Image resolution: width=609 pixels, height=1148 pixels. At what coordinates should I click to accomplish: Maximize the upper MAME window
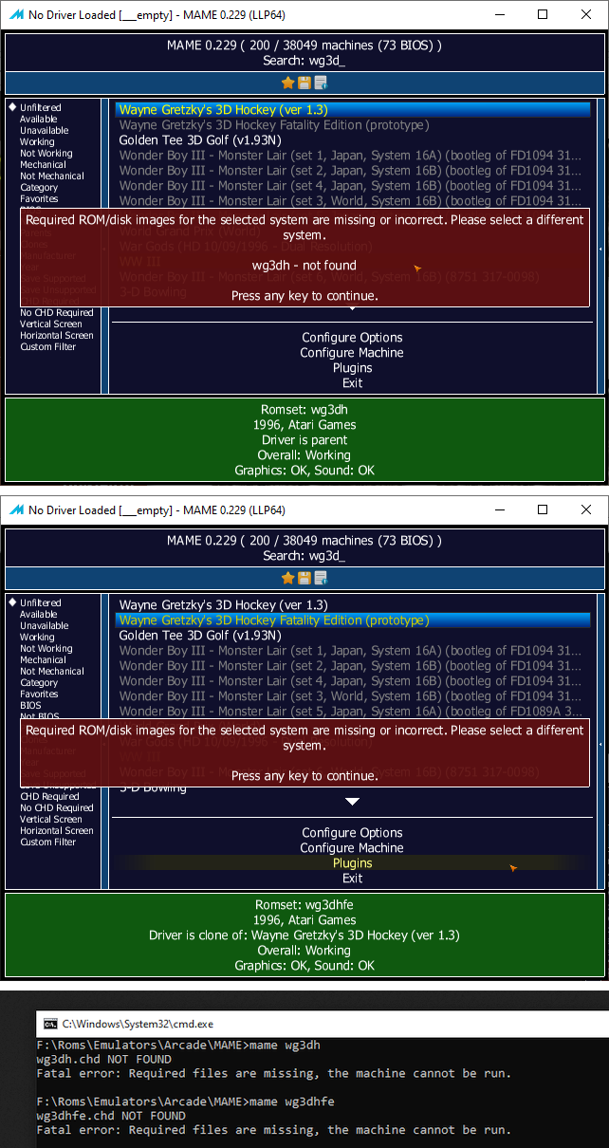coord(543,14)
